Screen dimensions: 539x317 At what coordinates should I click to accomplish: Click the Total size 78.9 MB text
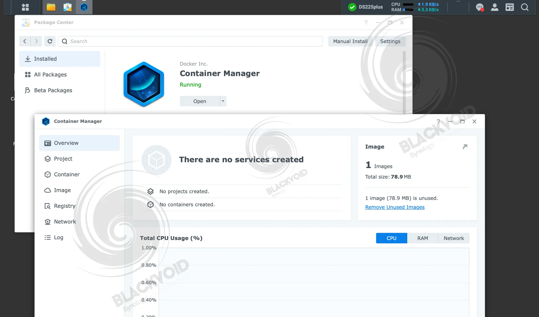click(388, 177)
